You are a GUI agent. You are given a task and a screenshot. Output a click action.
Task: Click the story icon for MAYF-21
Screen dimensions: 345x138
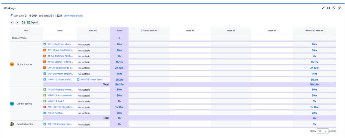pos(45,95)
